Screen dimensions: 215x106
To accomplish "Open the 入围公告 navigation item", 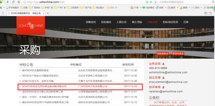I will (x=121, y=22).
